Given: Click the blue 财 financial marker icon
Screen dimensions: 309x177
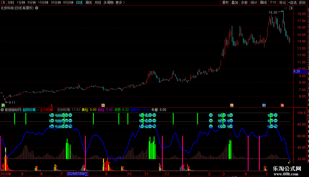Looking at the screenshot, I should [264, 105].
